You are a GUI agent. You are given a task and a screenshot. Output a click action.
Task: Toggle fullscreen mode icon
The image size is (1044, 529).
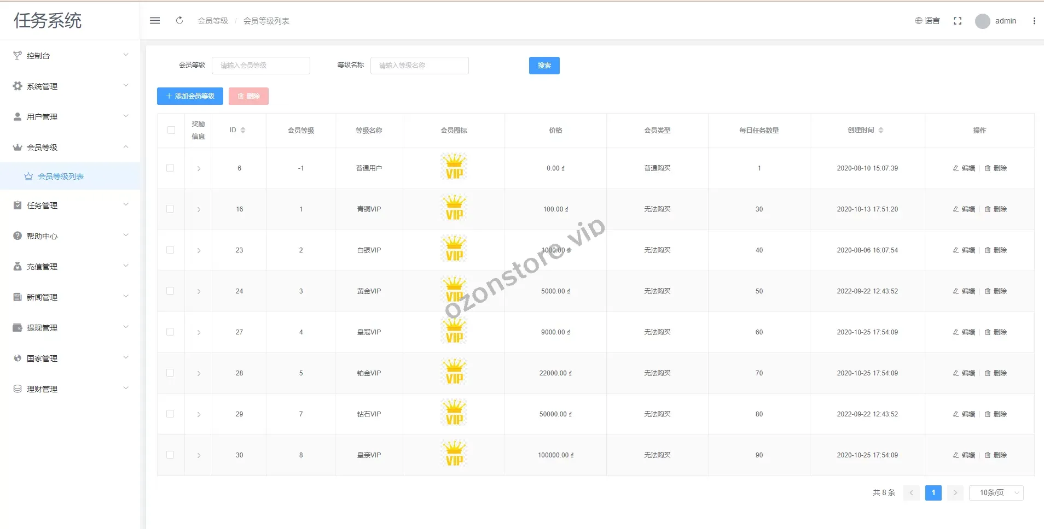pos(957,21)
